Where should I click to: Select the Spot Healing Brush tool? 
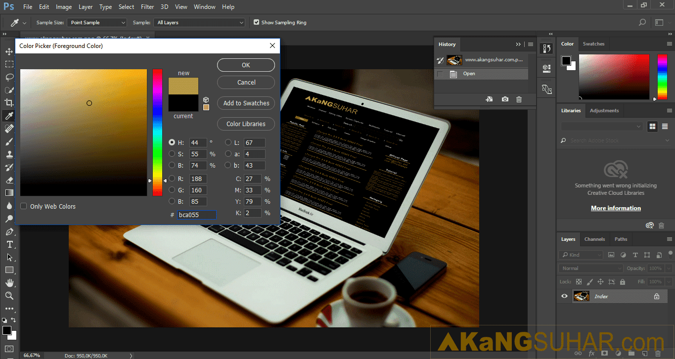click(x=9, y=129)
